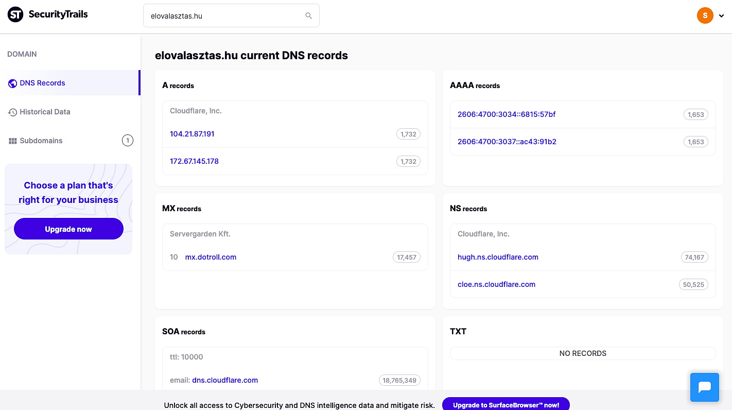732x410 pixels.
Task: Open dns.cloudflare.com SOA email link
Action: [x=225, y=380]
